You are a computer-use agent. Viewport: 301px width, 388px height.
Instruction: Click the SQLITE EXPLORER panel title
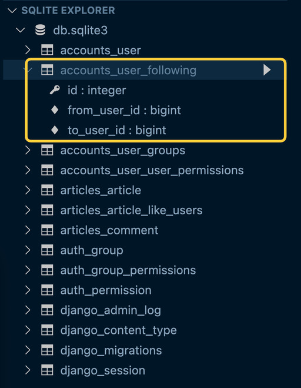(68, 11)
